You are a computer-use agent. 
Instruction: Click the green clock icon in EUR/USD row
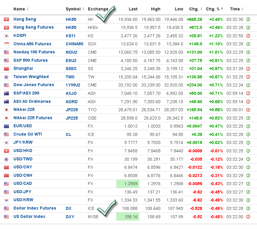point(248,126)
